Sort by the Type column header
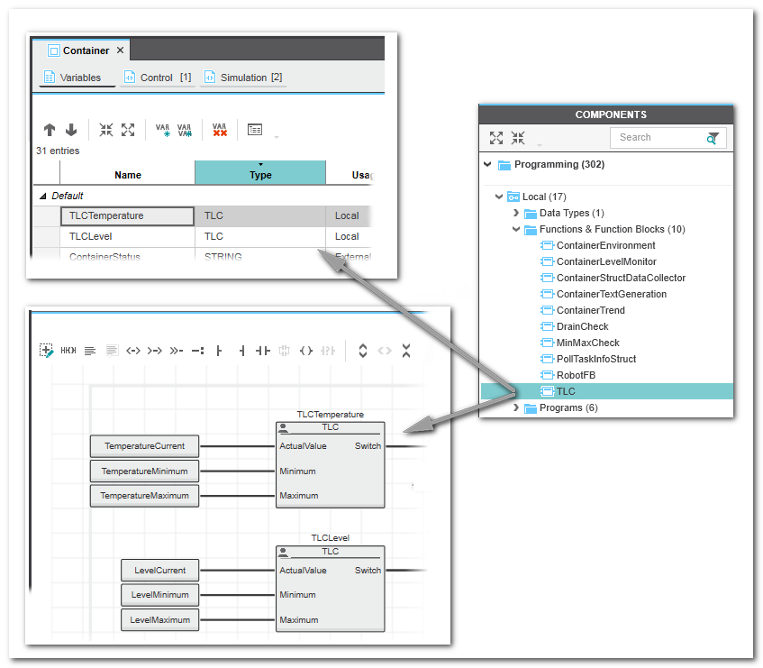This screenshot has width=763, height=668. click(260, 174)
